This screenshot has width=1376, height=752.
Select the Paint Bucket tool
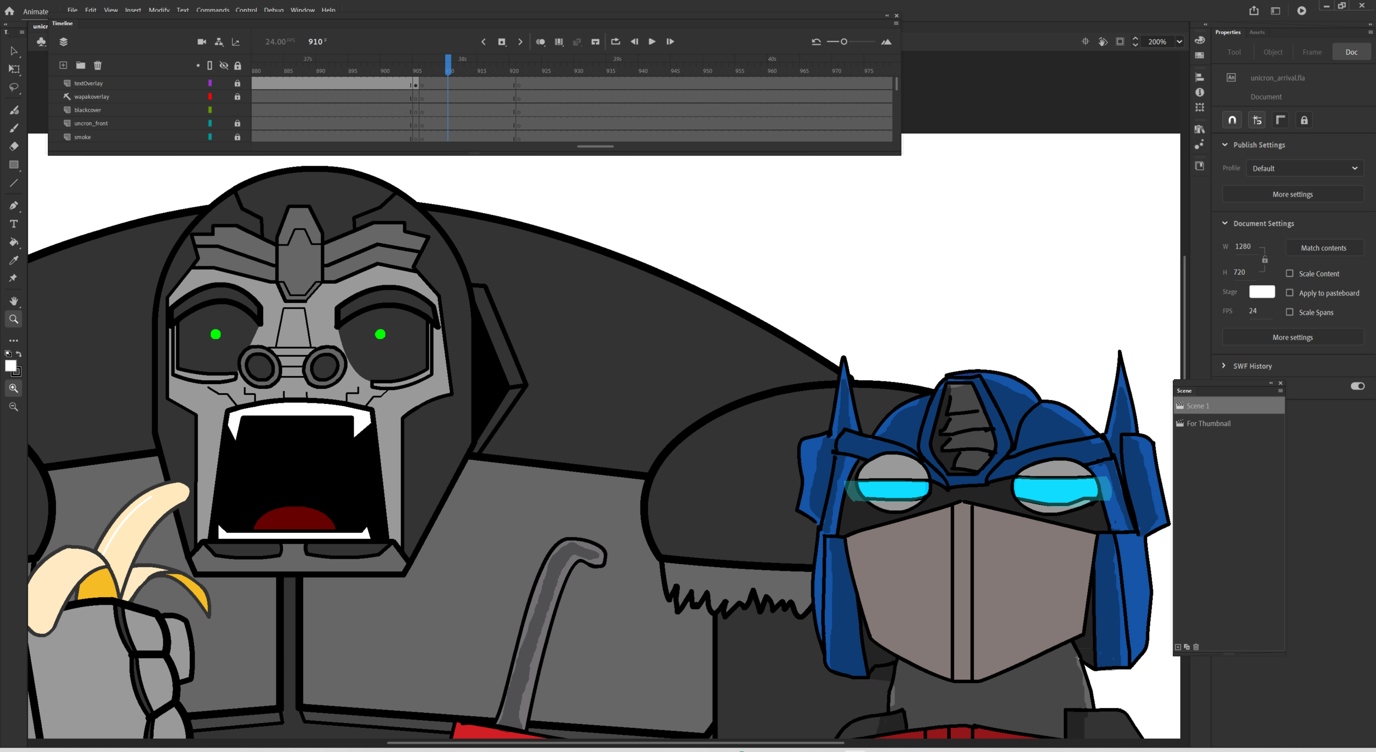click(14, 242)
